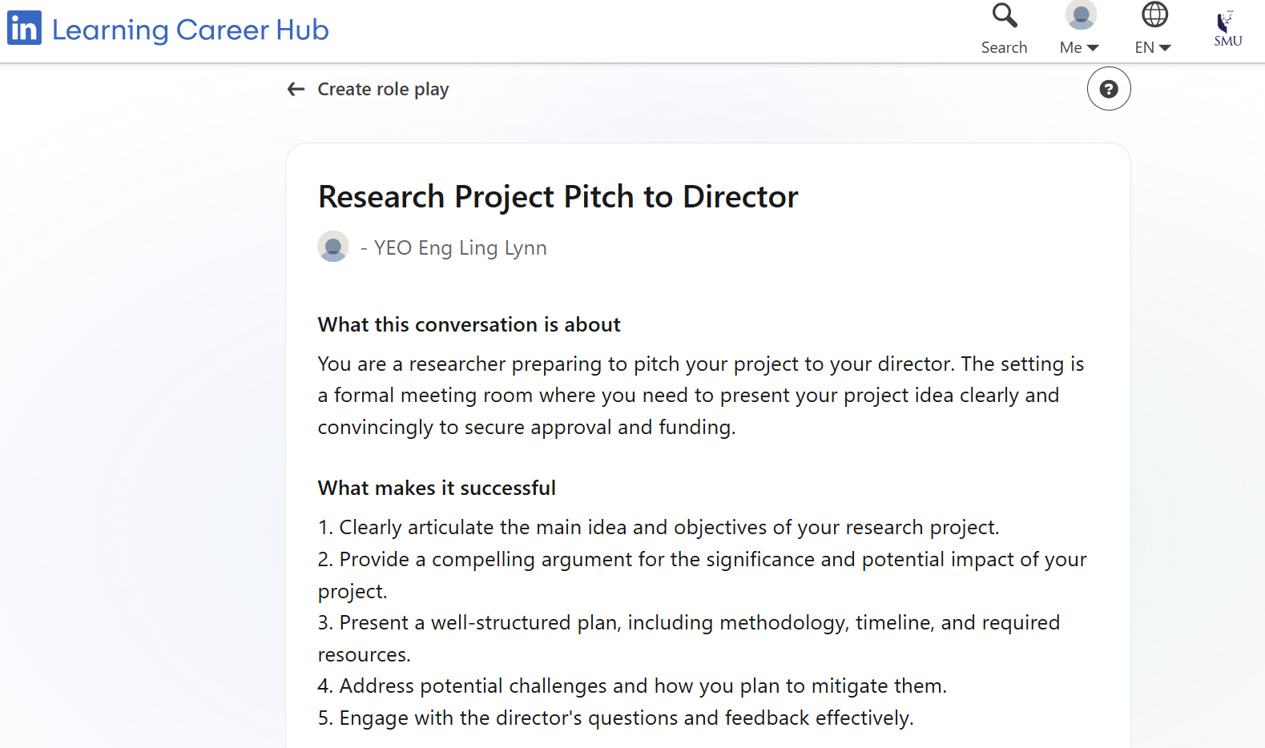Click the "What makes it successful" heading

tap(437, 488)
